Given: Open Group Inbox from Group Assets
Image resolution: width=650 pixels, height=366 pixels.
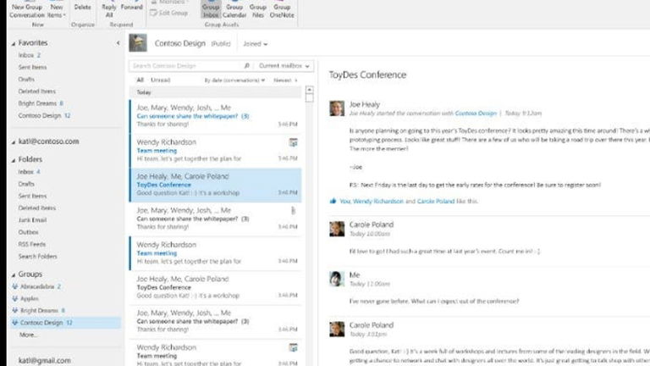Looking at the screenshot, I should pos(211,9).
